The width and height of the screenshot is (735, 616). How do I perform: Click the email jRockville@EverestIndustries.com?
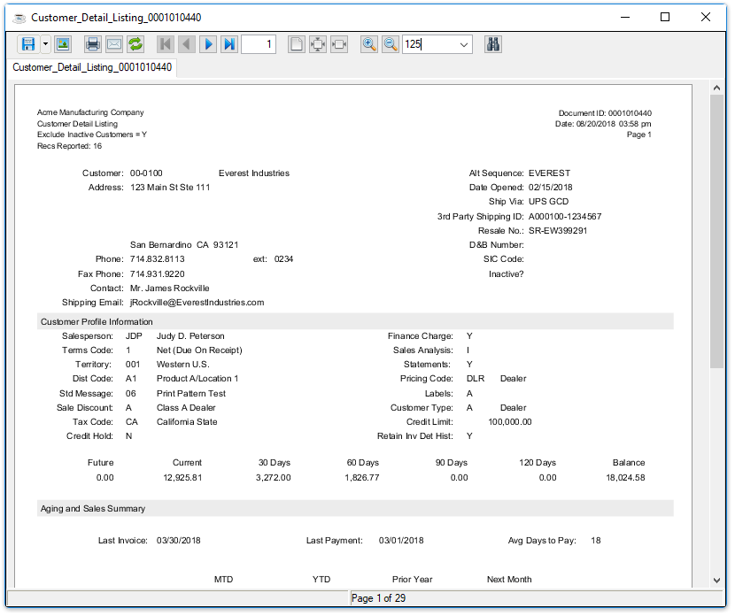tap(197, 303)
